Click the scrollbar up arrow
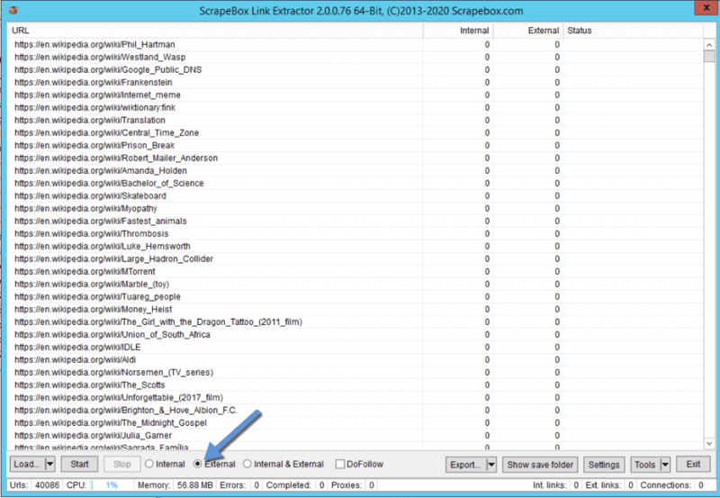This screenshot has width=720, height=498. tap(709, 44)
